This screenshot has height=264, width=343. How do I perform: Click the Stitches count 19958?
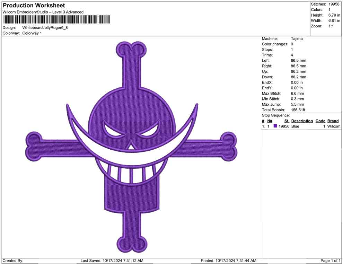334,3
